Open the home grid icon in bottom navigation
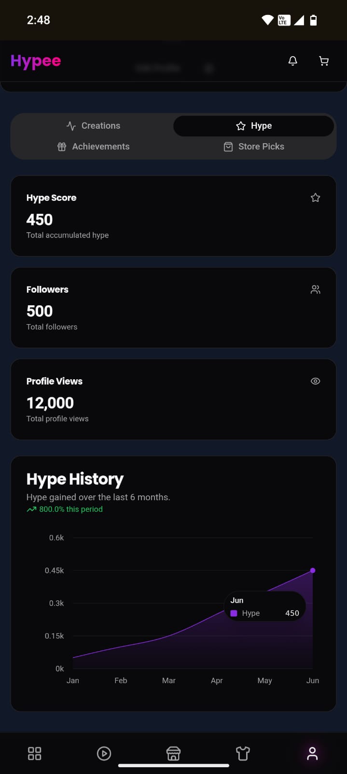 pyautogui.click(x=34, y=753)
